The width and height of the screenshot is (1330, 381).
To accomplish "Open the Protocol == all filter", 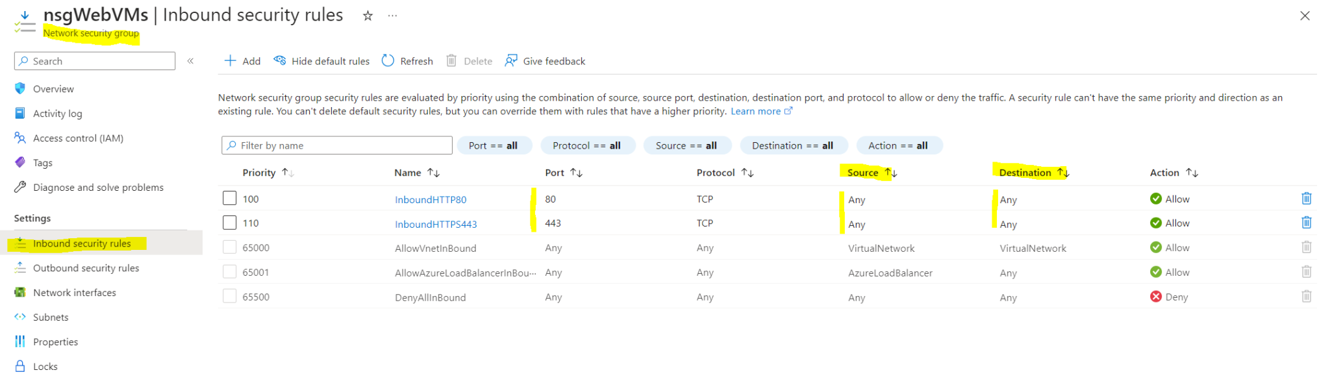I will pos(586,145).
